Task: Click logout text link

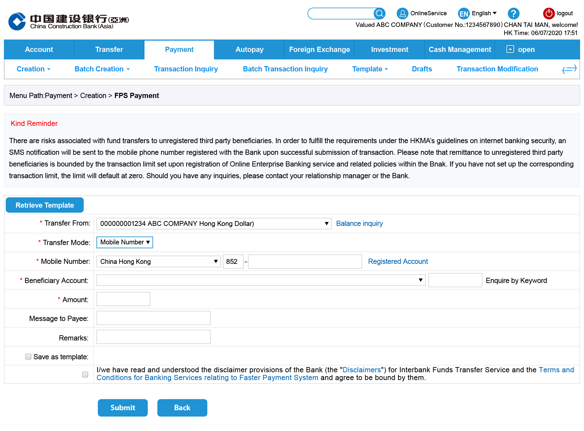Action: (x=565, y=13)
